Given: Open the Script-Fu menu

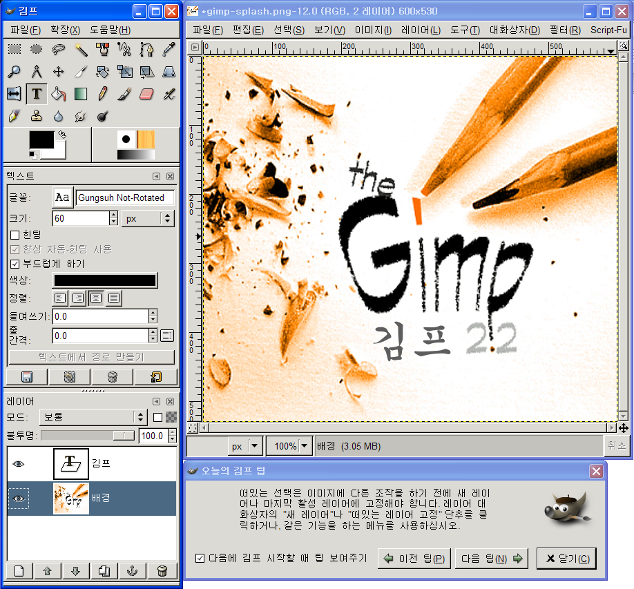Looking at the screenshot, I should [608, 30].
